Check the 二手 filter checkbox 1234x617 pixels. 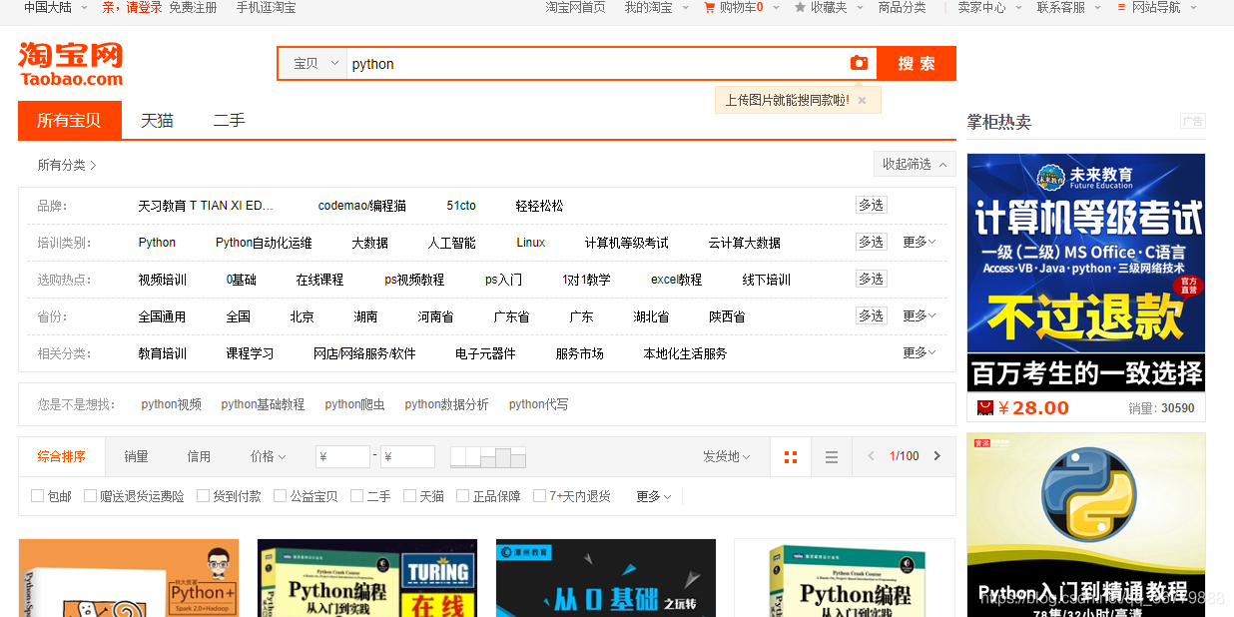pos(356,496)
